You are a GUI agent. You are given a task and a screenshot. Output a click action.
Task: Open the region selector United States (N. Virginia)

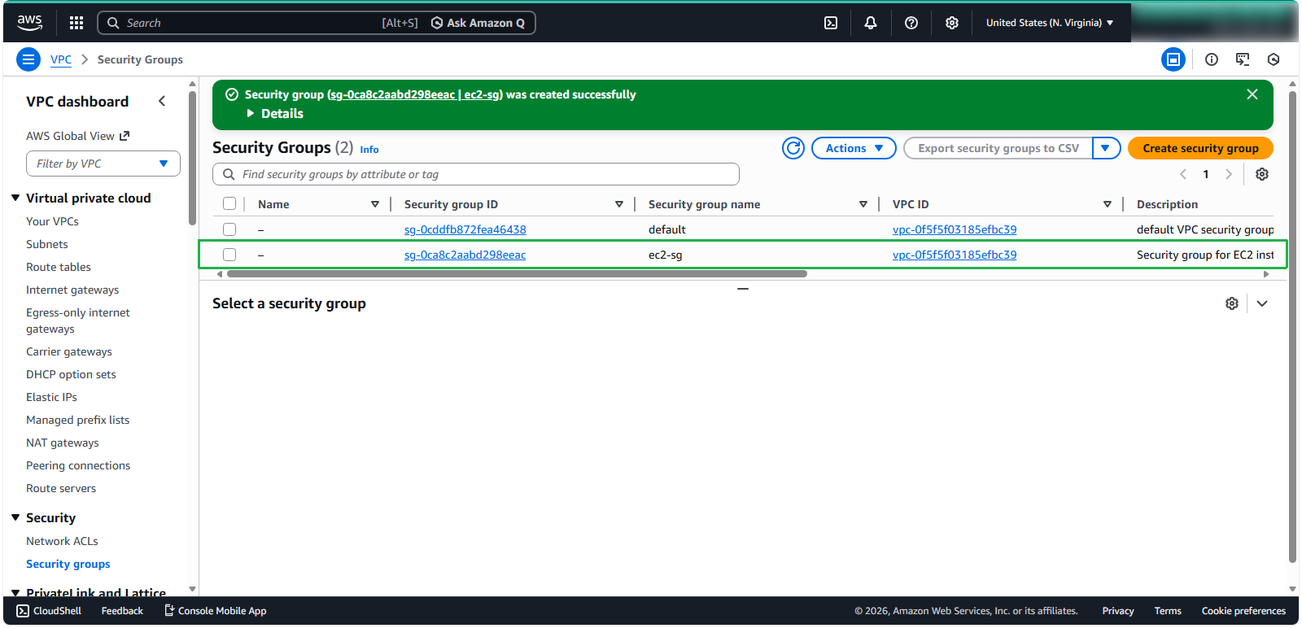[1050, 23]
